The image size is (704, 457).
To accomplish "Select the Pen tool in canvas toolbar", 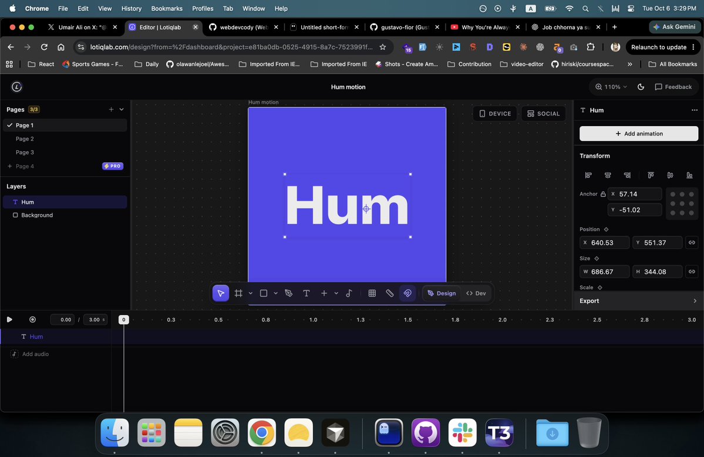I will pyautogui.click(x=289, y=293).
